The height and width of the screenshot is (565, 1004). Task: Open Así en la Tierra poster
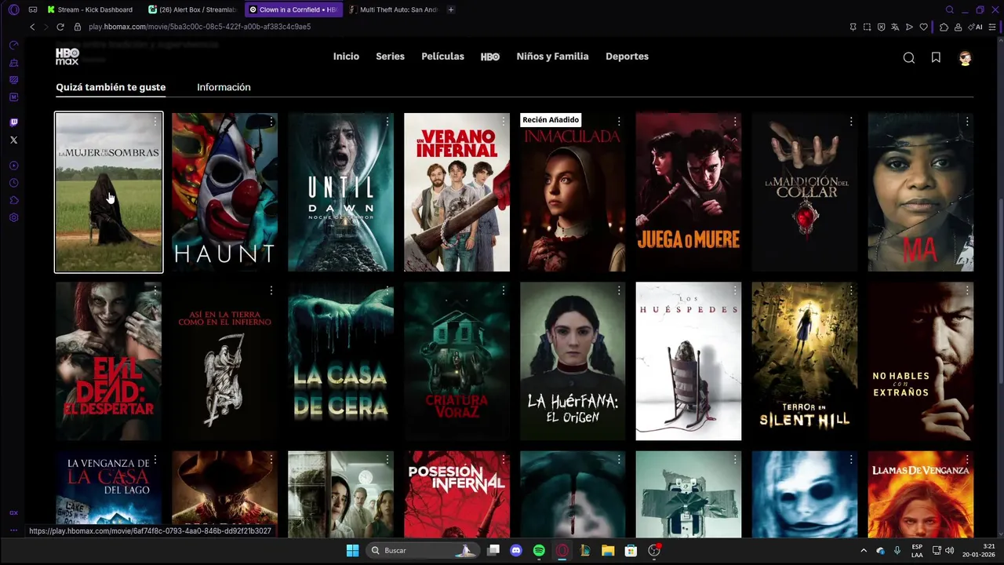(224, 362)
